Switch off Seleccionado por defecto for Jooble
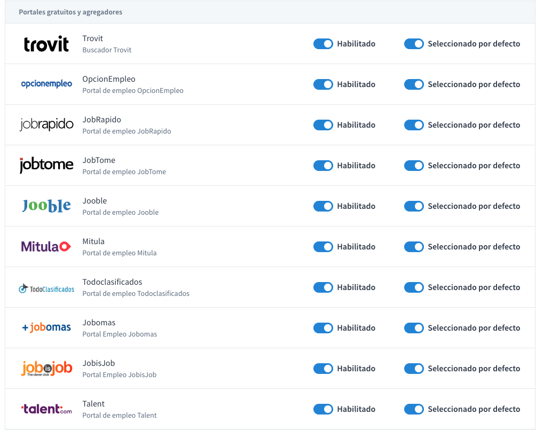 [414, 206]
